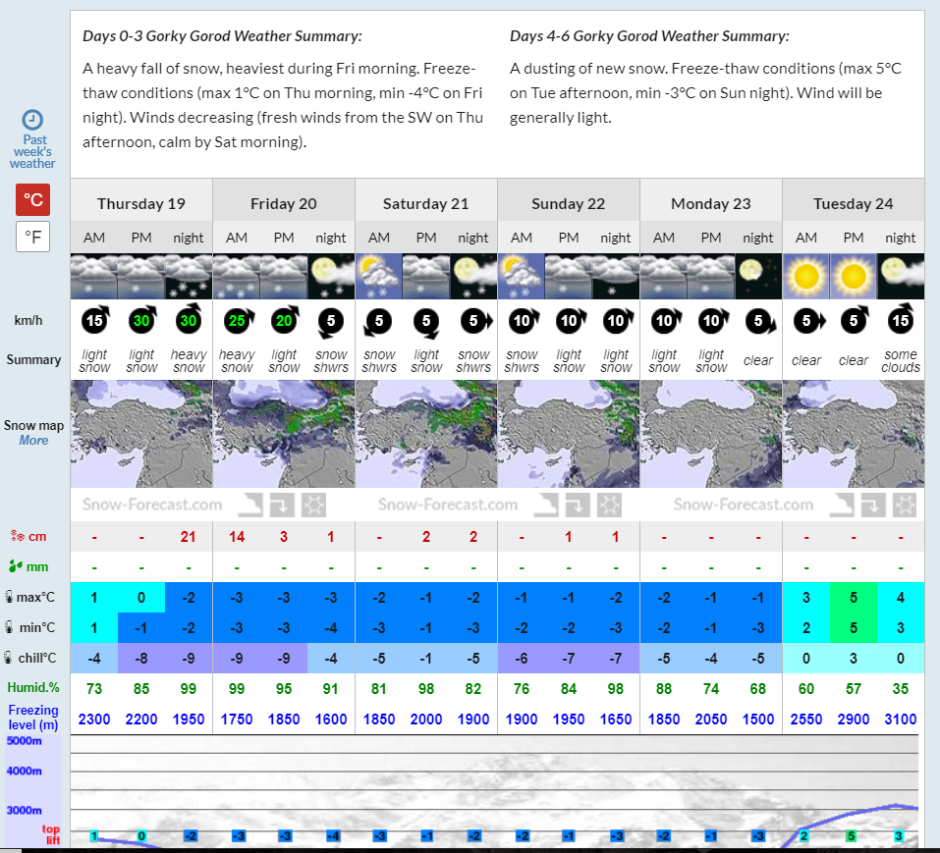Click the Thursday AM 15 km/h wind icon

tap(95, 320)
